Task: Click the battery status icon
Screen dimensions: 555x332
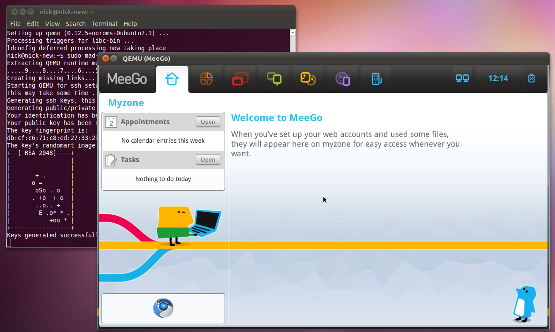Action: (531, 78)
